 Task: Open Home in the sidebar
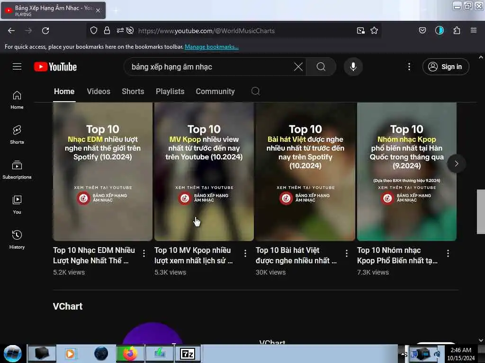[17, 100]
